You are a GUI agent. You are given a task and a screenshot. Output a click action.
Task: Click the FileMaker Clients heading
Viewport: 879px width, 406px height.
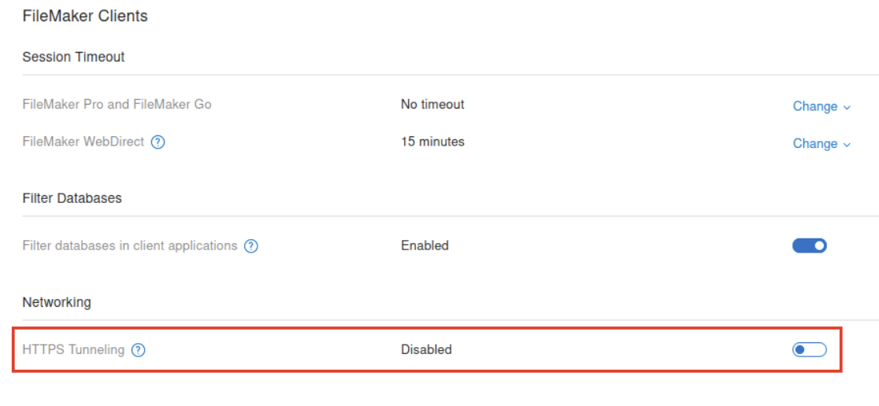pos(85,16)
